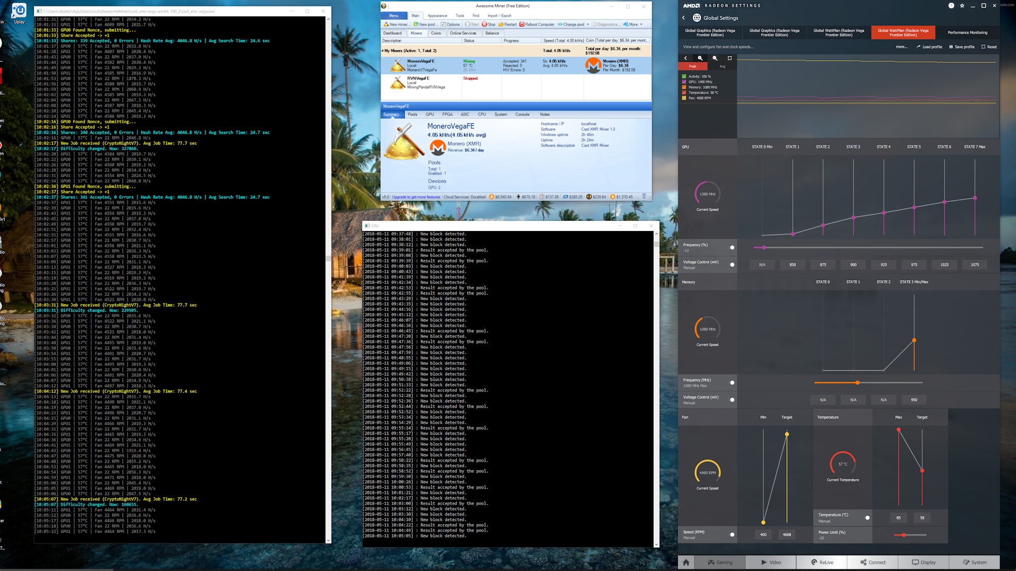Uncheck the Activity graph checkbox
Viewport: 1016px width, 571px height.
tap(684, 77)
